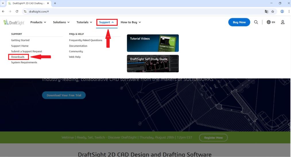Expand the Solutions menu
This screenshot has width=291, height=157.
tap(61, 22)
